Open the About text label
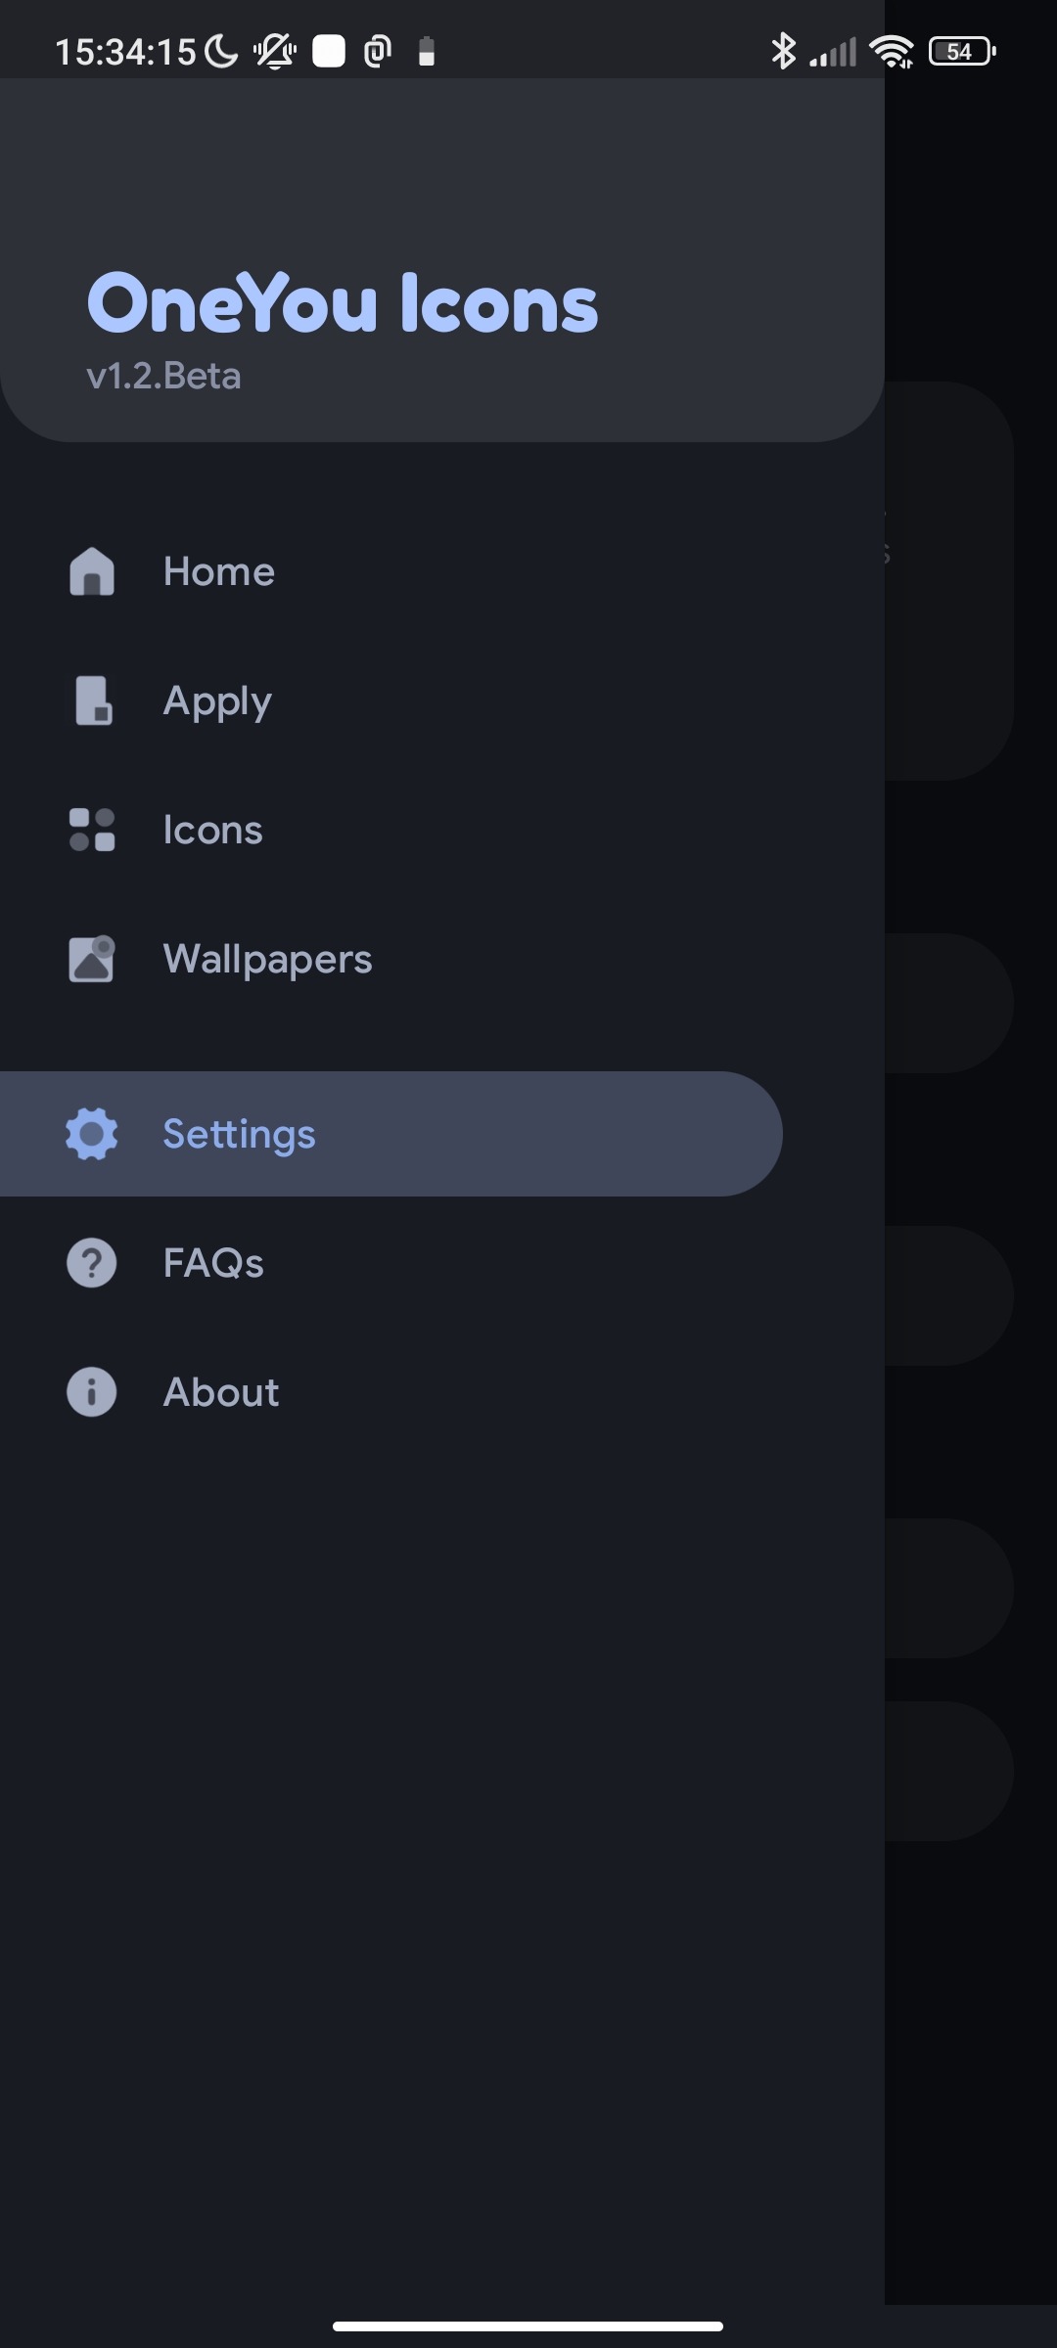Image resolution: width=1057 pixels, height=2348 pixels. coord(221,1392)
